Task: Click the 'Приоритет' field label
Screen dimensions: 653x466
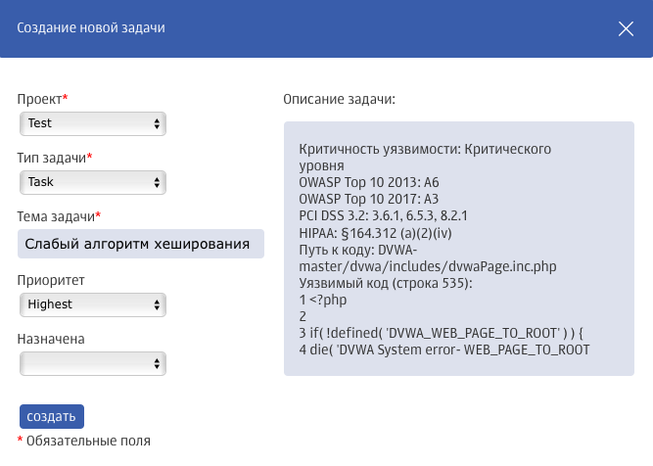Action: pos(51,280)
